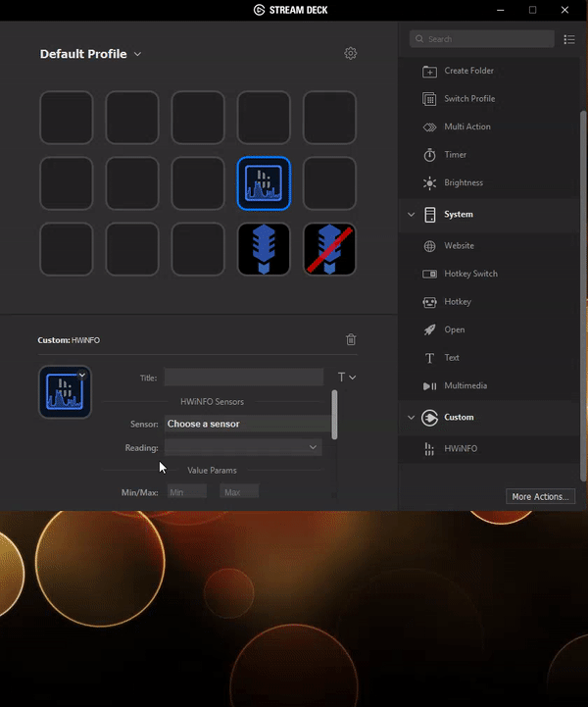588x707 pixels.
Task: Select the muted microphone key with red slash
Action: [329, 249]
